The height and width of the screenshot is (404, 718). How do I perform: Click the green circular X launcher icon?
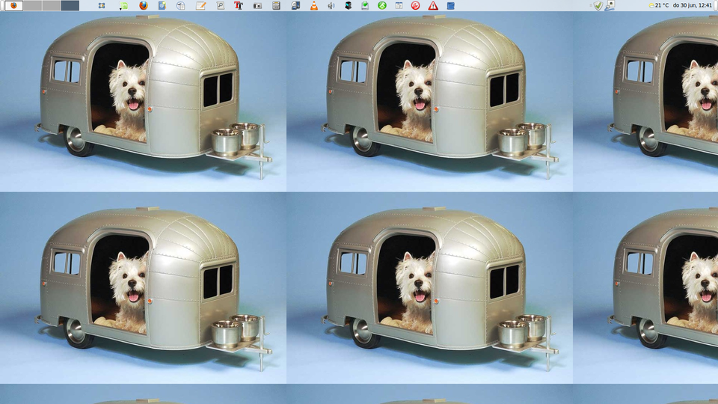coord(382,5)
